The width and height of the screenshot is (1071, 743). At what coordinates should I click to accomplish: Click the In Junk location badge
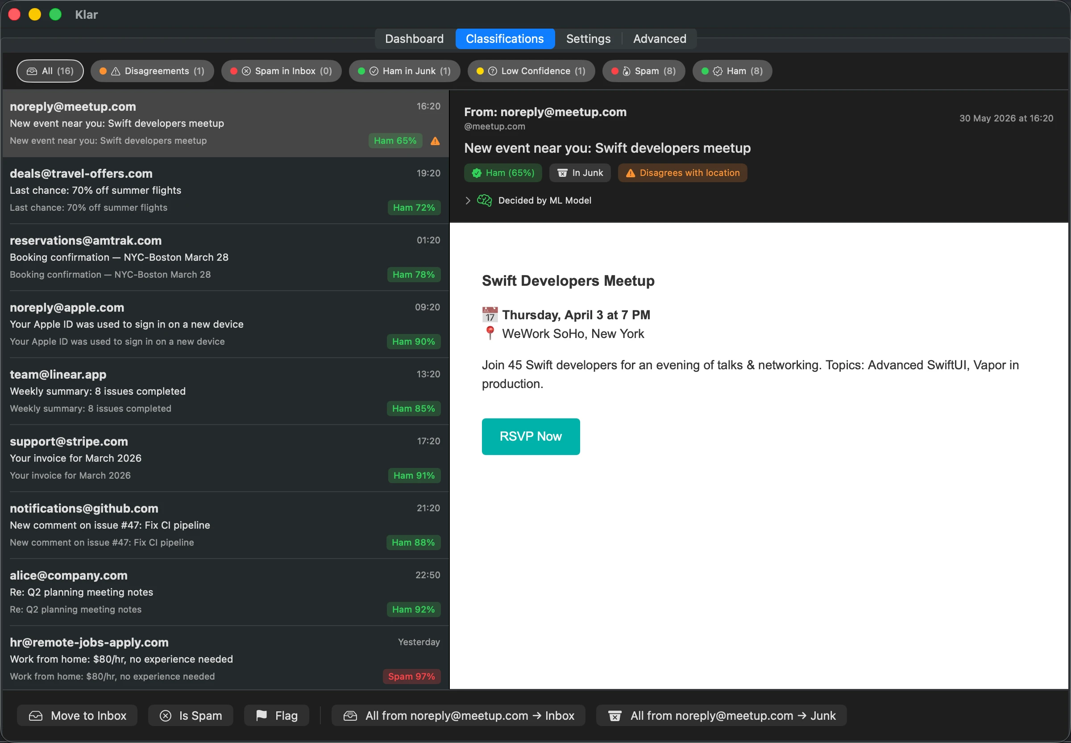(x=580, y=173)
